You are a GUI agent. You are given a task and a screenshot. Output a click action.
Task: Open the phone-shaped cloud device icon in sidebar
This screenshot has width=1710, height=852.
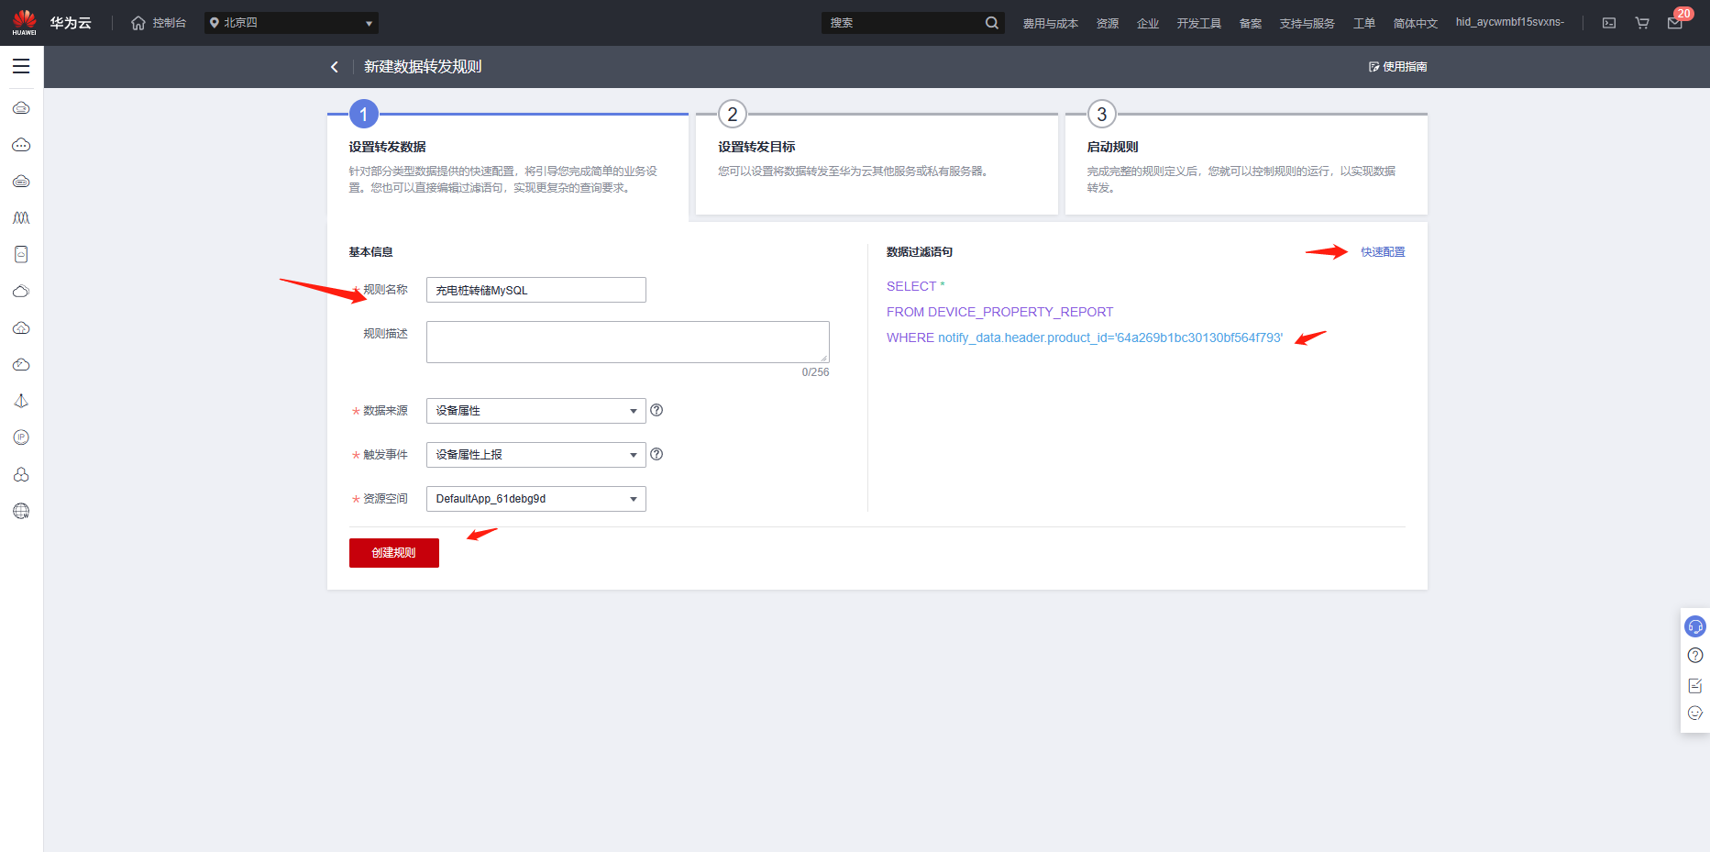21,254
